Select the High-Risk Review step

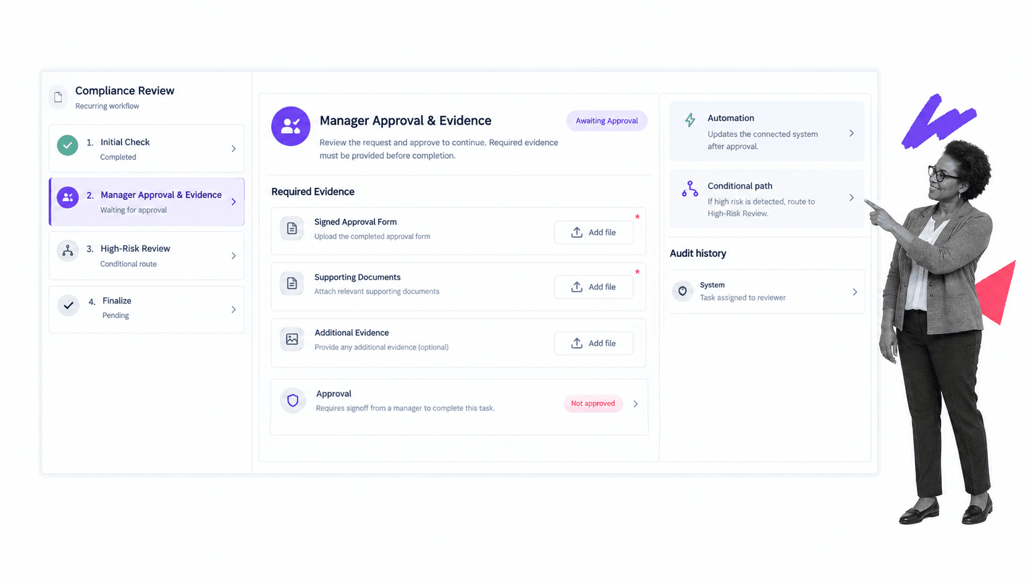click(146, 256)
